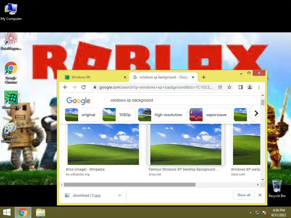
Task: Share this page icon
Action: click(220, 87)
